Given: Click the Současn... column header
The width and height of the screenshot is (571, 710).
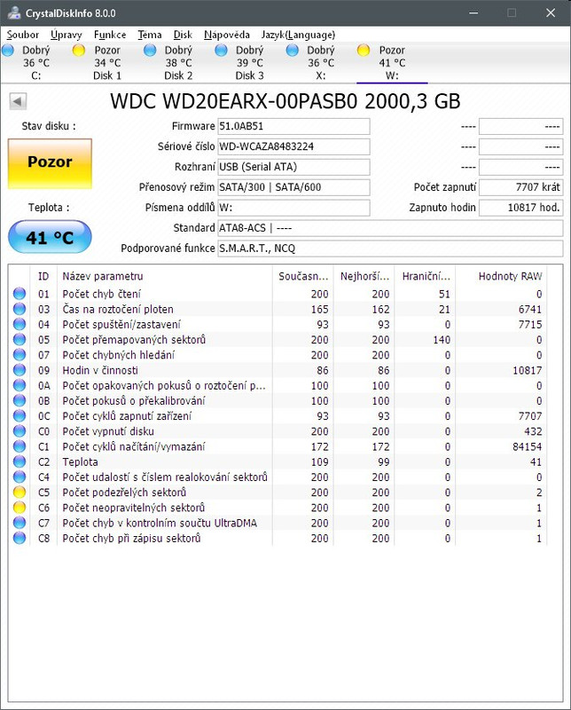Looking at the screenshot, I should tap(303, 276).
